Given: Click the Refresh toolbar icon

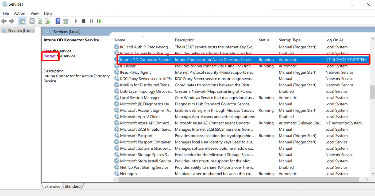Looking at the screenshot, I should pos(40,21).
